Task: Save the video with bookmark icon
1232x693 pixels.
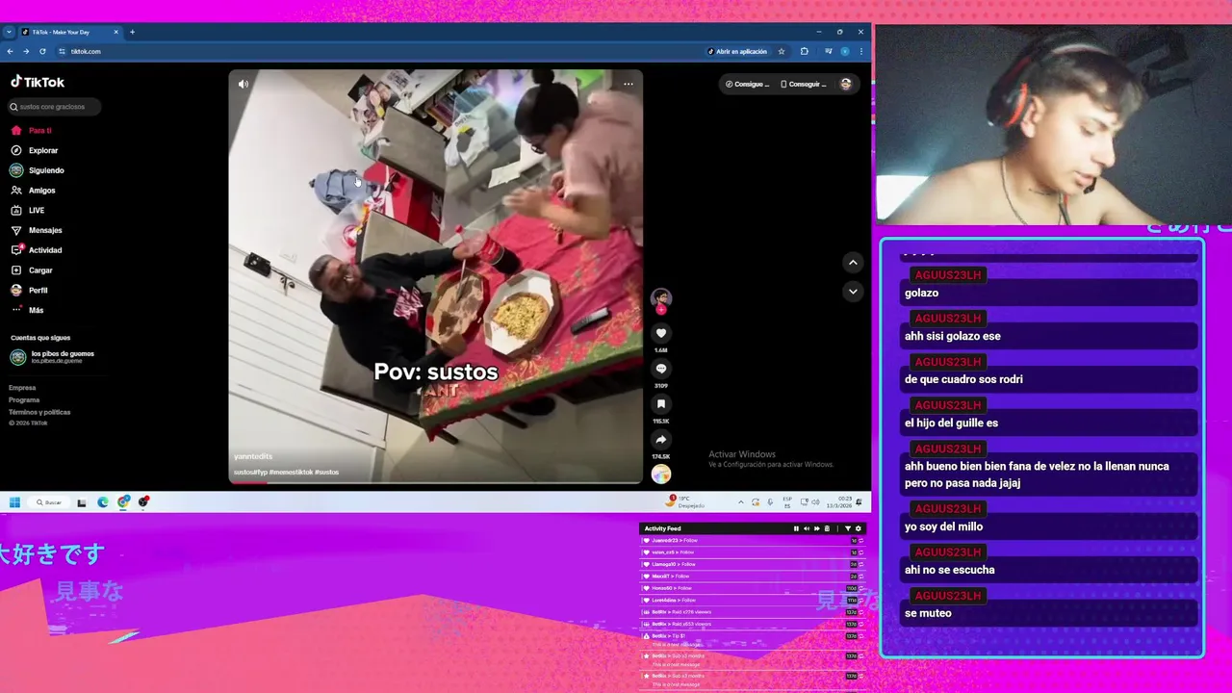Action: tap(661, 404)
